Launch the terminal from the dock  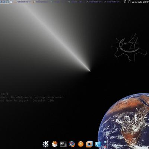tap(63, 144)
